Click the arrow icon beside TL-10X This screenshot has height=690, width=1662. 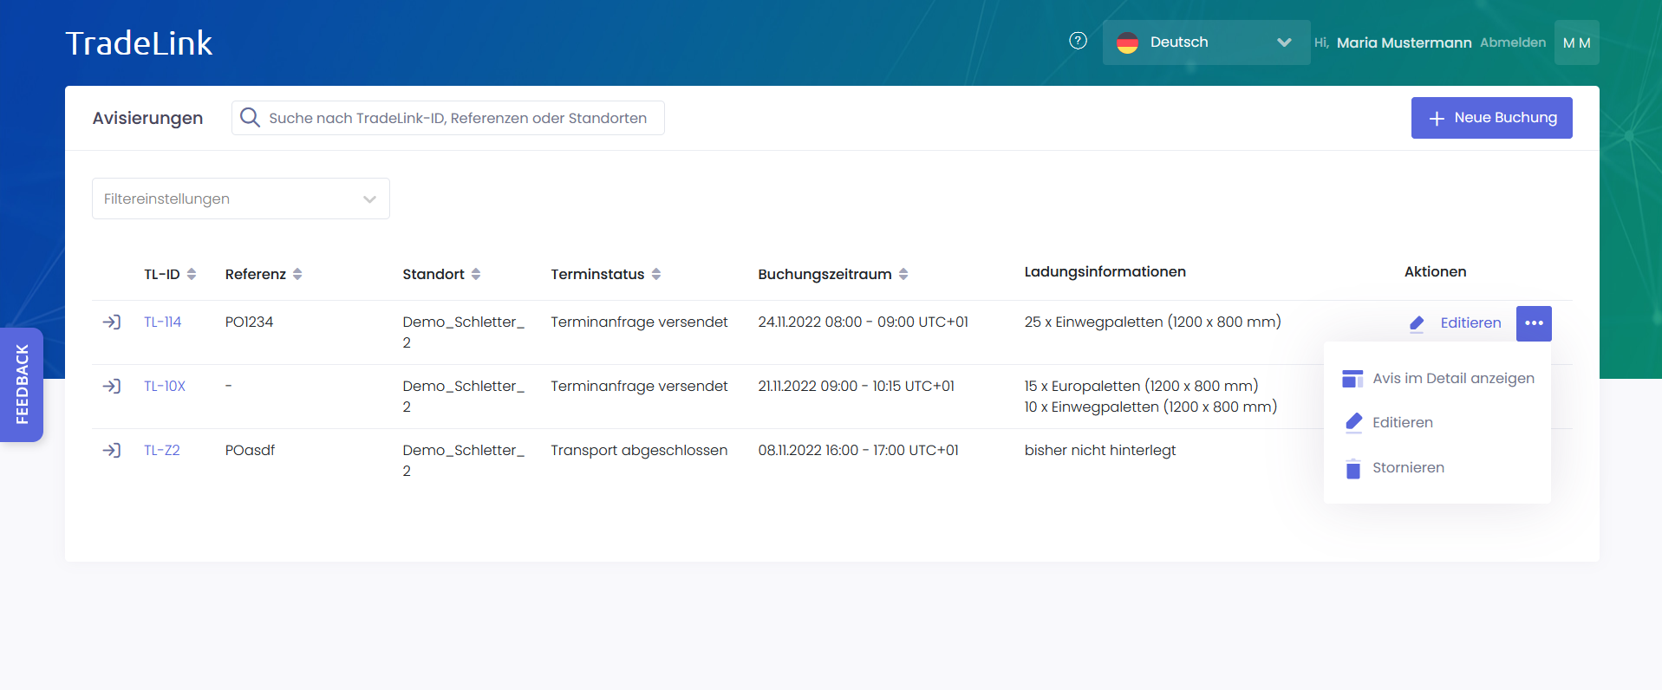coord(112,386)
